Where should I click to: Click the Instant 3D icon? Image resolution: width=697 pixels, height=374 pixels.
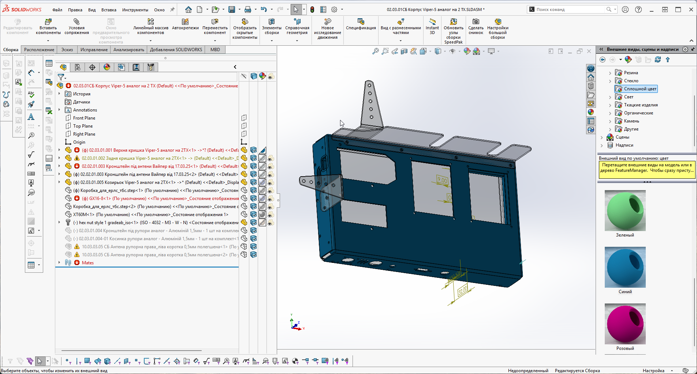click(x=432, y=22)
